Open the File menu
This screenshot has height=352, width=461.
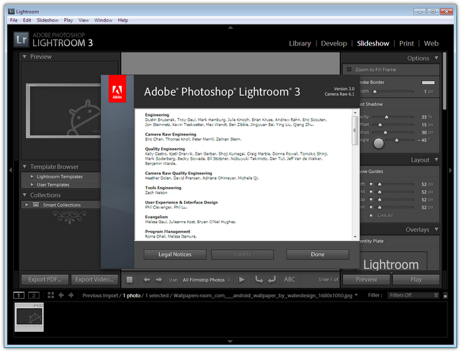(14, 20)
